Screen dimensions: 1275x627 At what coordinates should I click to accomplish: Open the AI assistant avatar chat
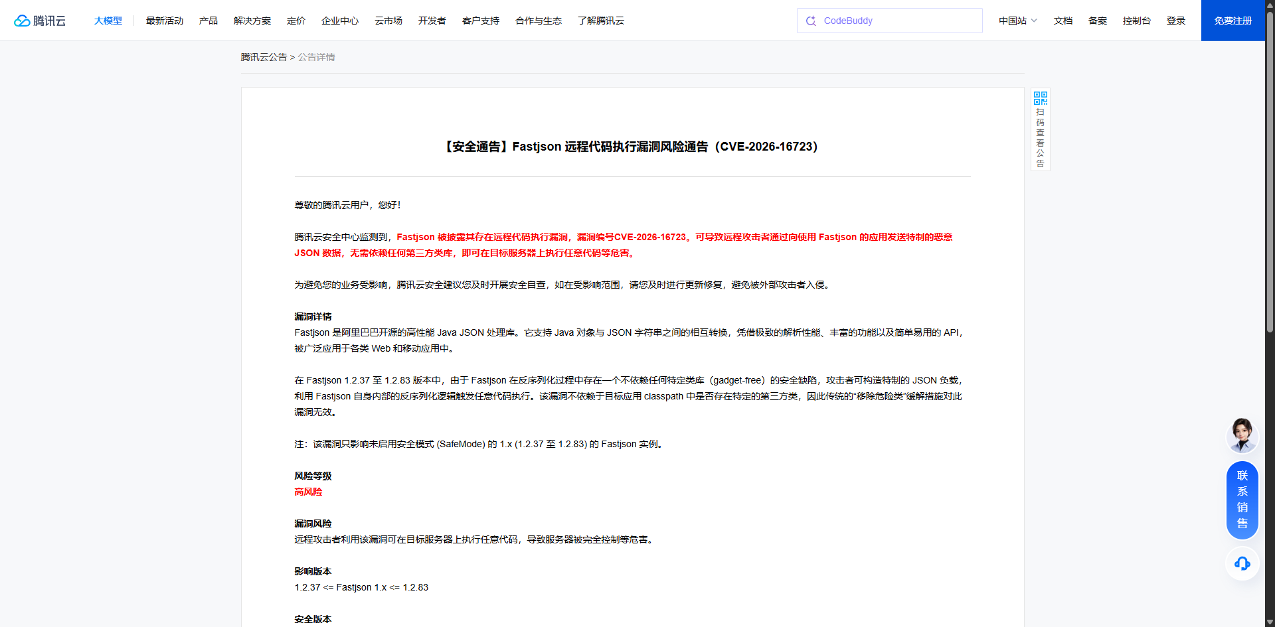point(1242,435)
